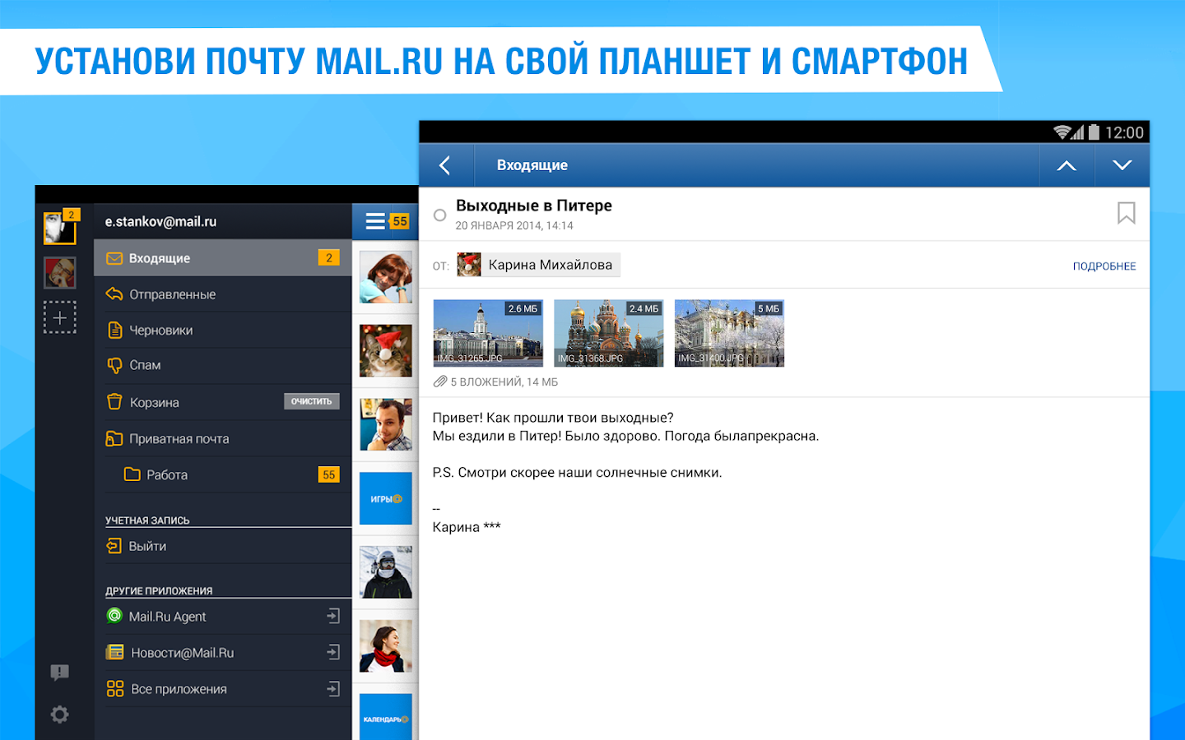Open Все приложения
This screenshot has width=1185, height=740.
tap(223, 689)
